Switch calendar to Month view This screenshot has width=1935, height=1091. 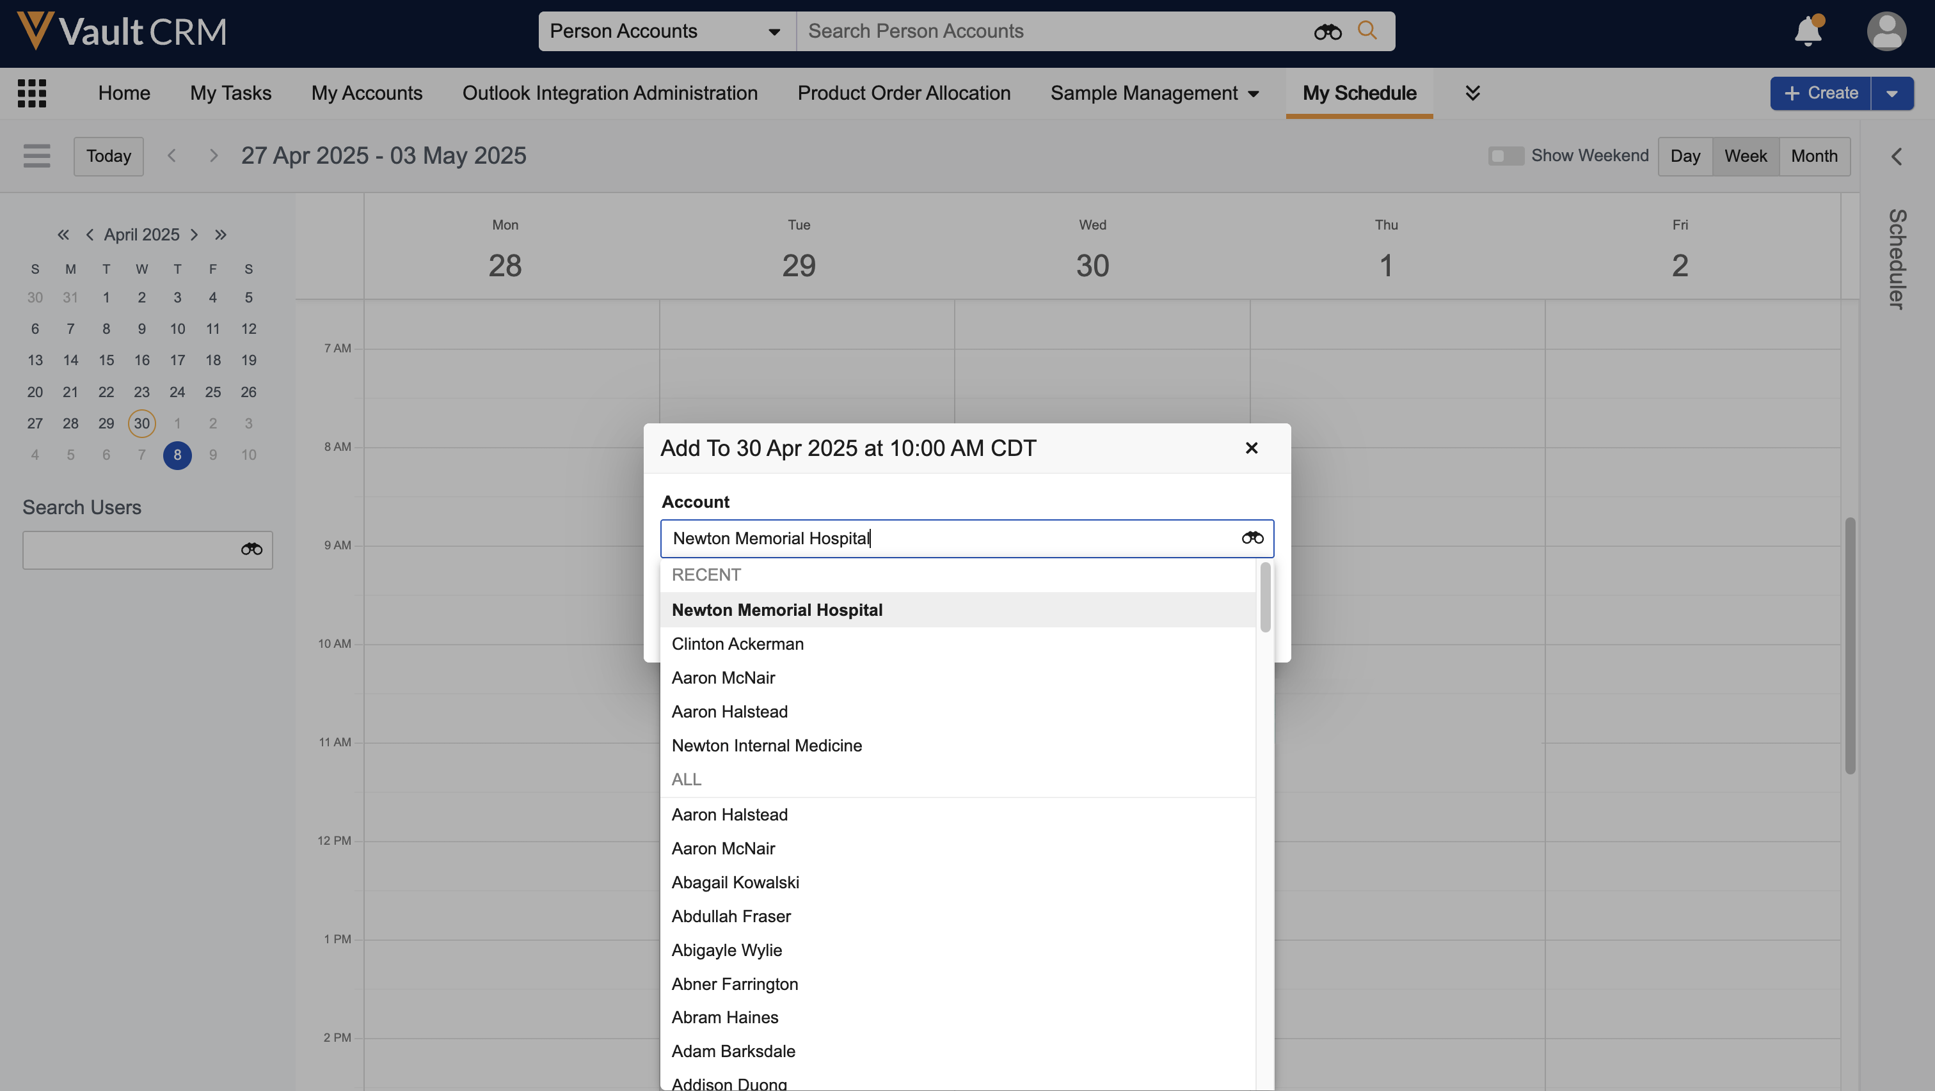1814,156
